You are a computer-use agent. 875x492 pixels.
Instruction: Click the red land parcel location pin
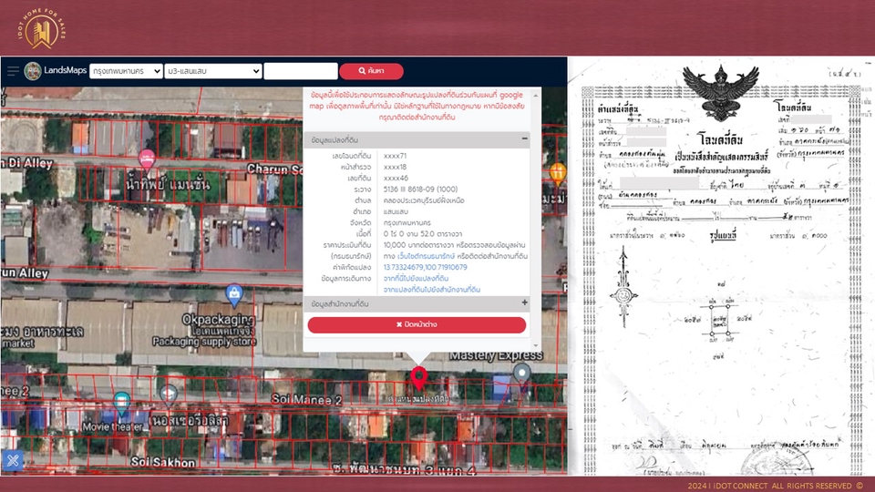419,377
